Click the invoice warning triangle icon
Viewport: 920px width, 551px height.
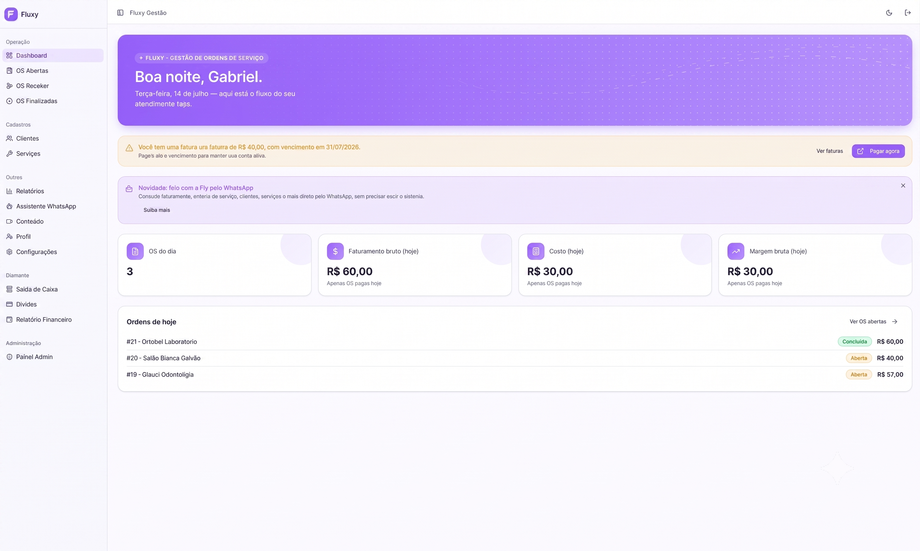point(129,148)
